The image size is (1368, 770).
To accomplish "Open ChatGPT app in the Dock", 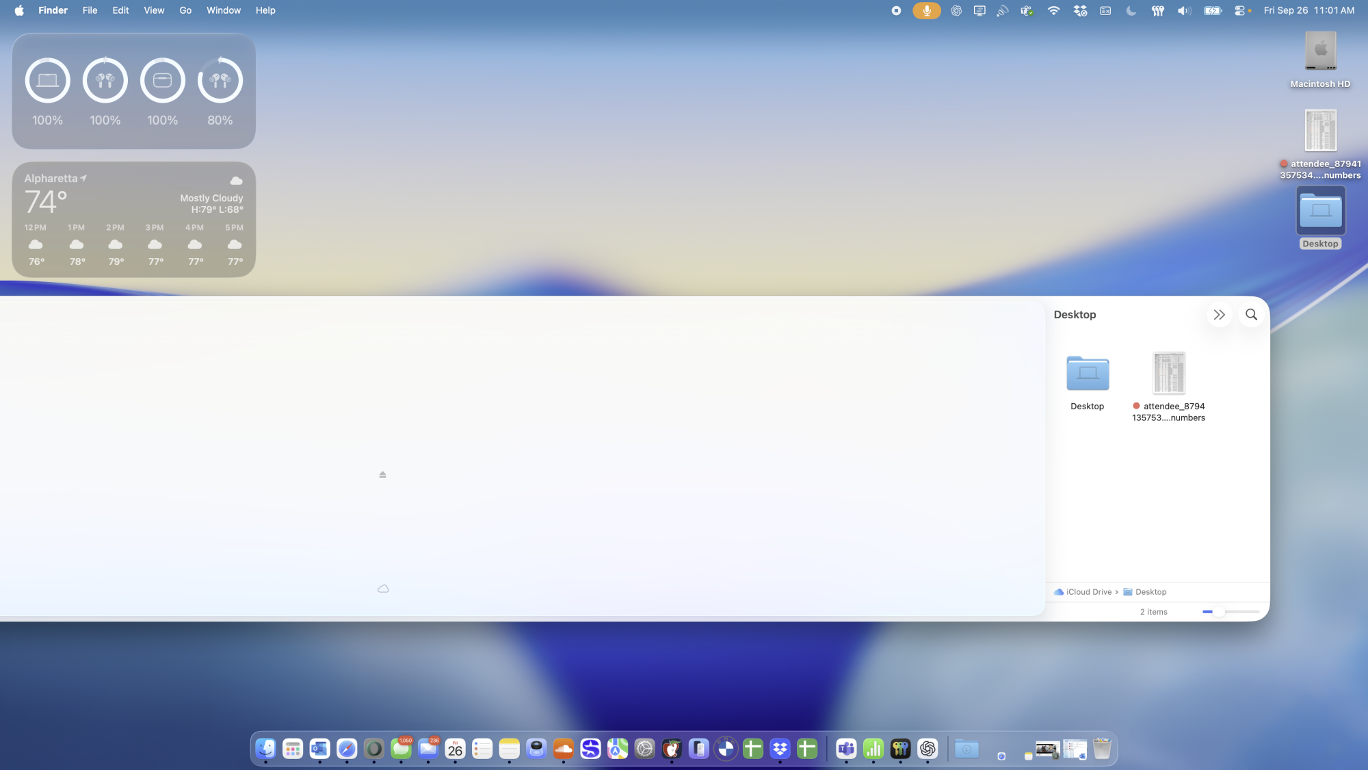I will coord(928,749).
